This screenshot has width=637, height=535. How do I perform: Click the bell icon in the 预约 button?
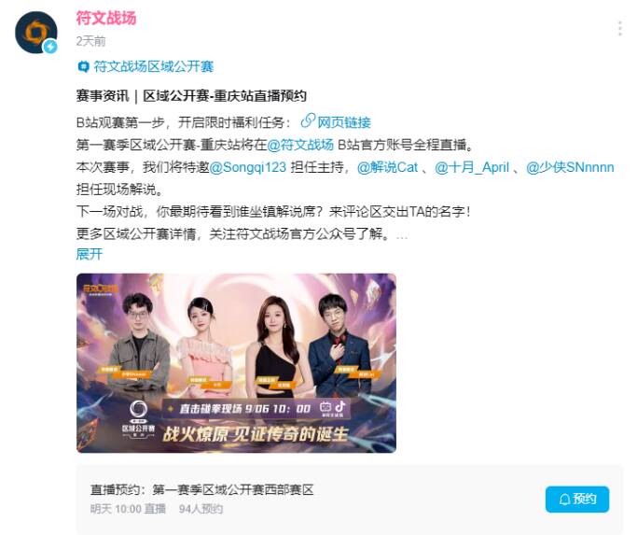564,500
